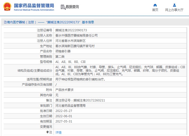
Task: Click the 注册人名称 label
Action: point(44,36)
